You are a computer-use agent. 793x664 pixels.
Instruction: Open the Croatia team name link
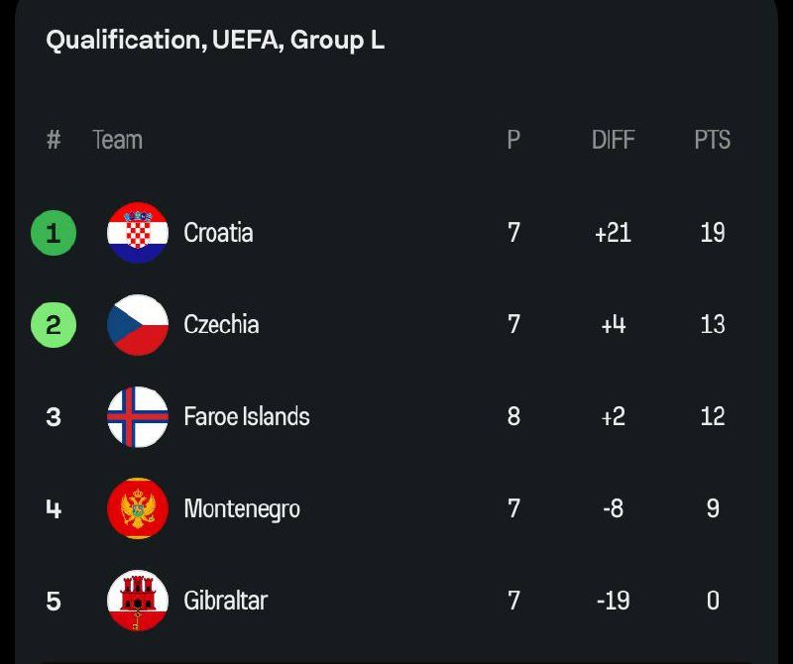coord(218,233)
